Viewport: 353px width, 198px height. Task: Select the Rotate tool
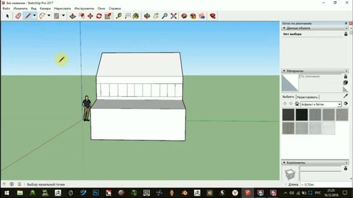coord(99,16)
